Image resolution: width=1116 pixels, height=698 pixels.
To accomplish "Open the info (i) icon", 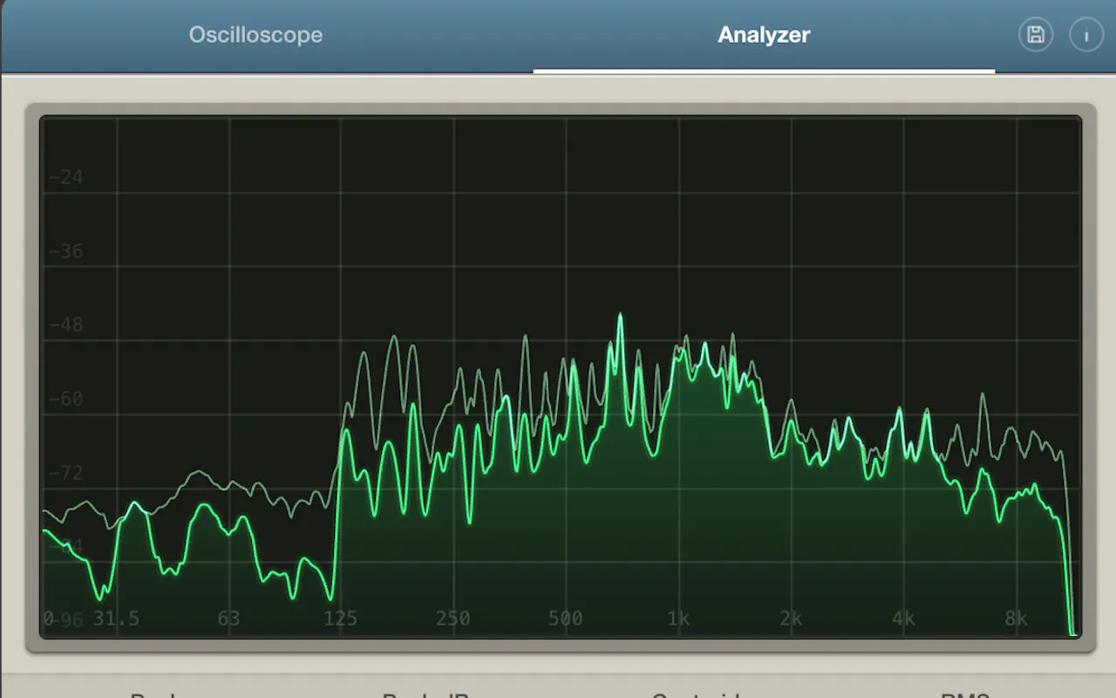I will 1086,35.
